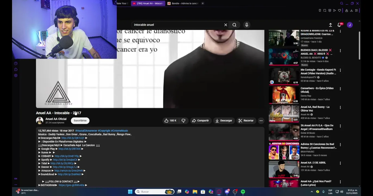
Task: Click the Compartir share button
Action: click(200, 121)
